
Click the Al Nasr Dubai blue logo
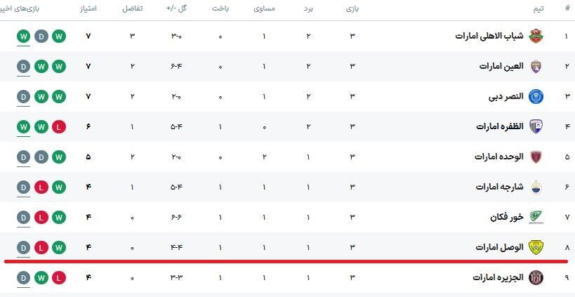(536, 96)
